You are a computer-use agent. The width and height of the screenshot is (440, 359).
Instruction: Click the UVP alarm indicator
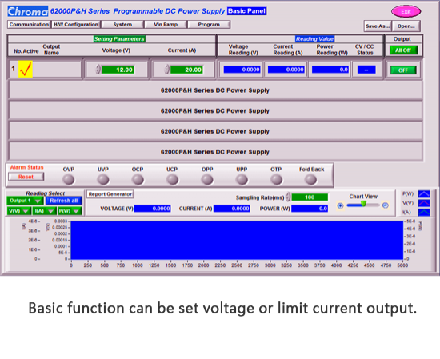click(103, 179)
